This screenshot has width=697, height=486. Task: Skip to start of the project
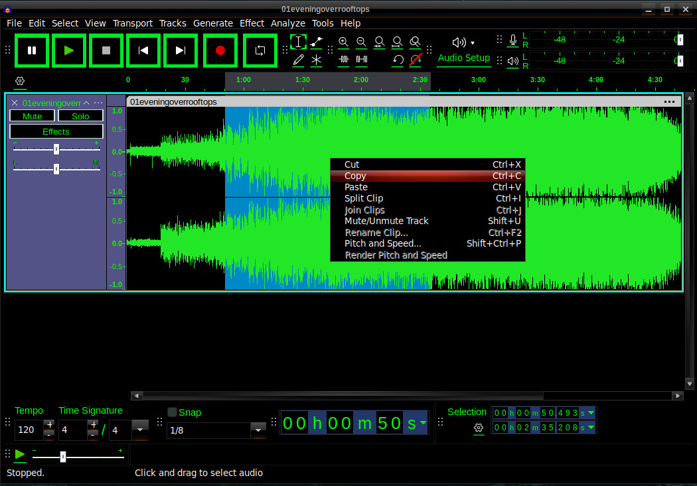tap(143, 50)
